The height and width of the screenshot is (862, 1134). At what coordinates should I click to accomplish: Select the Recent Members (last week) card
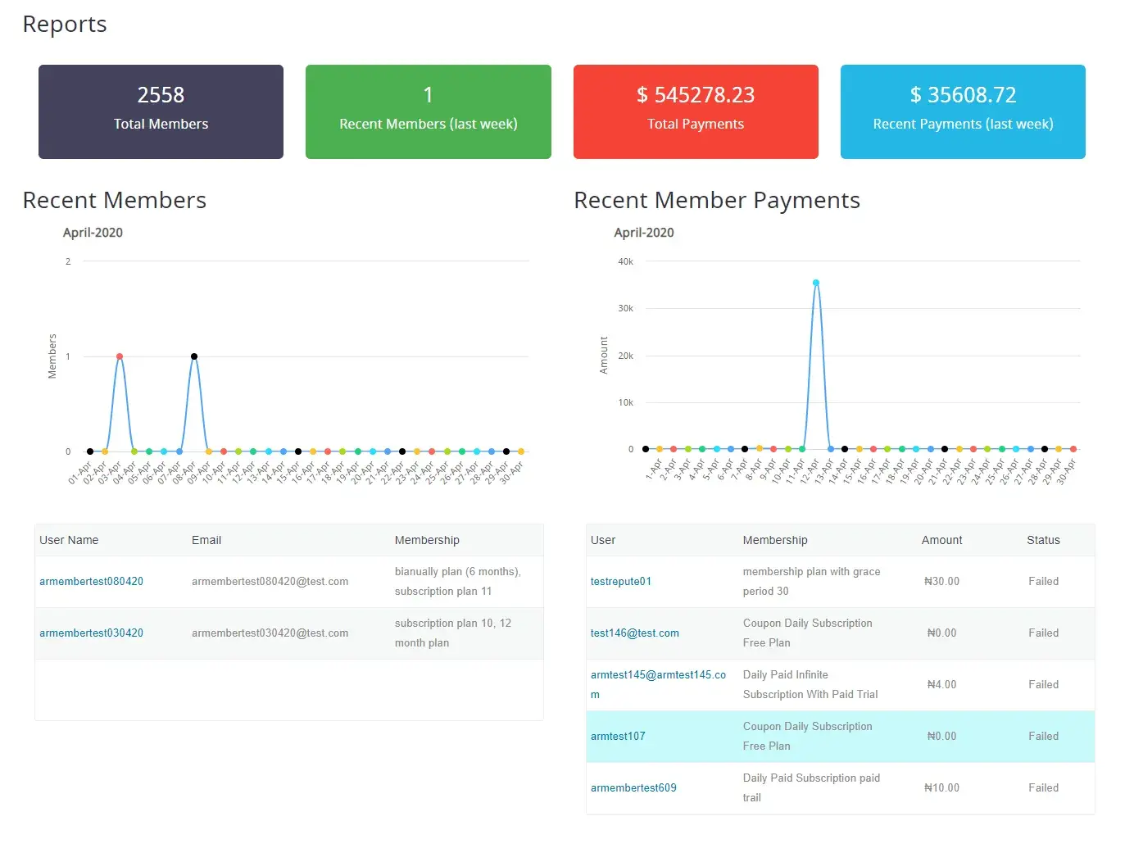point(428,111)
